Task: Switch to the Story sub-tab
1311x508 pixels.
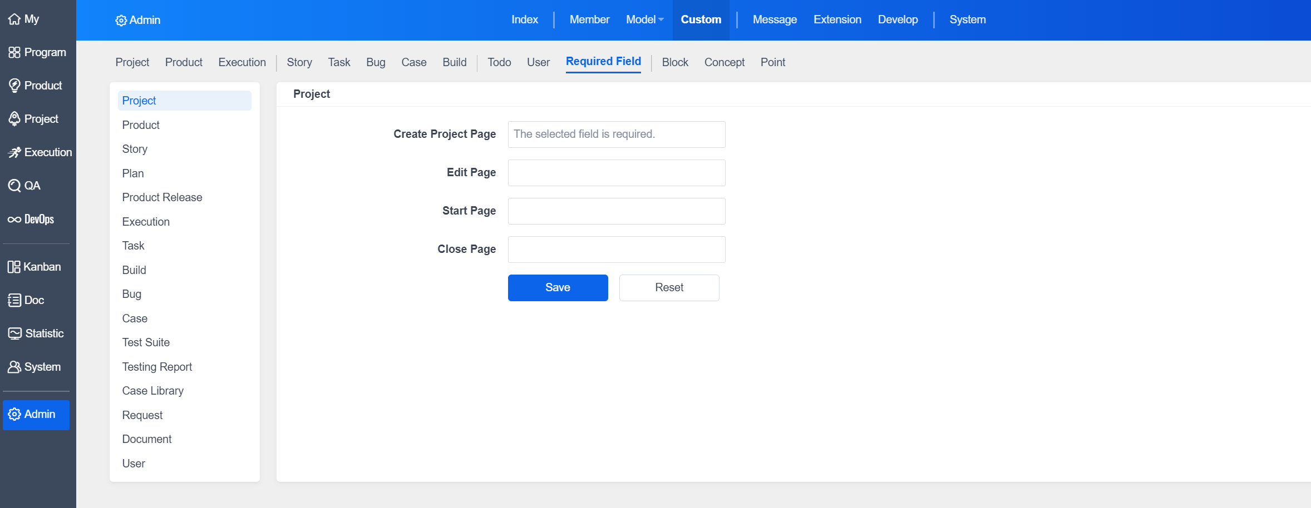Action: (299, 62)
